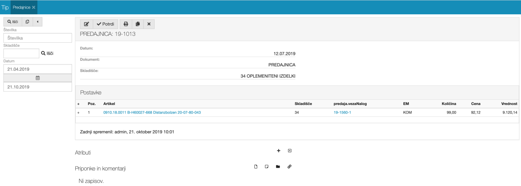The width and height of the screenshot is (521, 186).
Task: Delete the document with the X toolbar icon
Action: click(149, 24)
